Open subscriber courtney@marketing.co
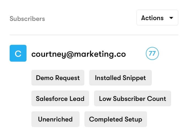Viewport: 188px width, 137px height. click(78, 54)
